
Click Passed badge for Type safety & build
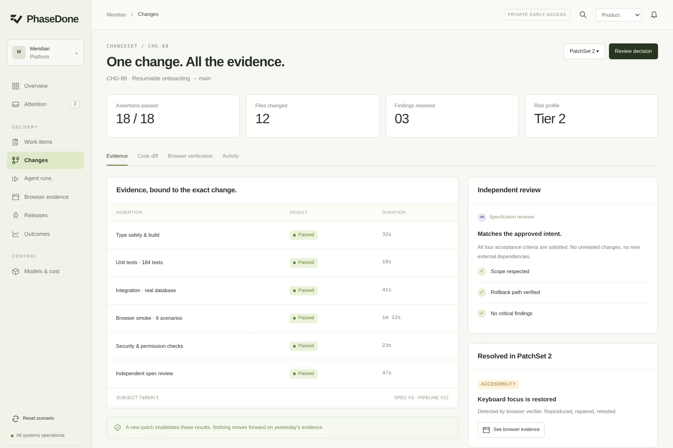pyautogui.click(x=303, y=235)
